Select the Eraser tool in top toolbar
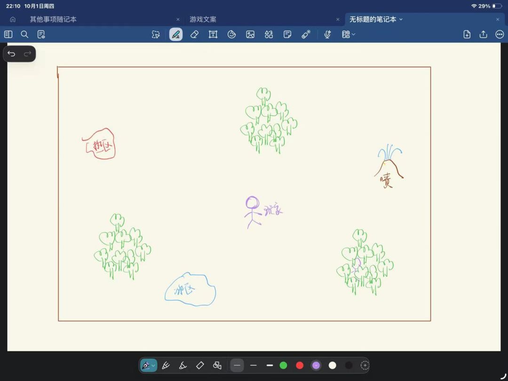The height and width of the screenshot is (381, 508). [x=194, y=34]
